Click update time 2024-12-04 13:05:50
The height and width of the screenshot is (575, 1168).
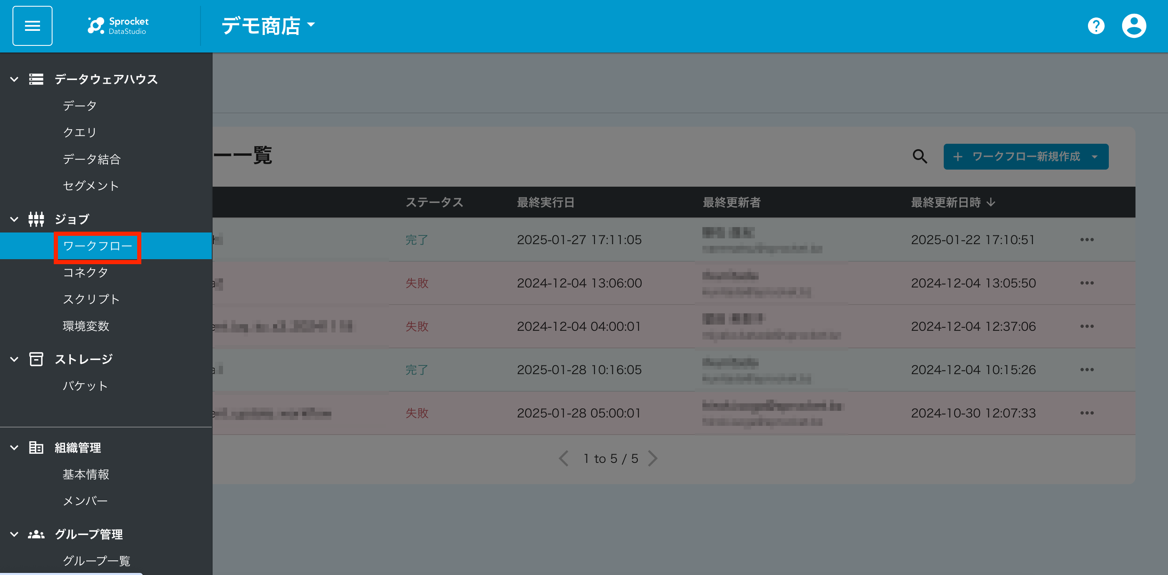[973, 283]
